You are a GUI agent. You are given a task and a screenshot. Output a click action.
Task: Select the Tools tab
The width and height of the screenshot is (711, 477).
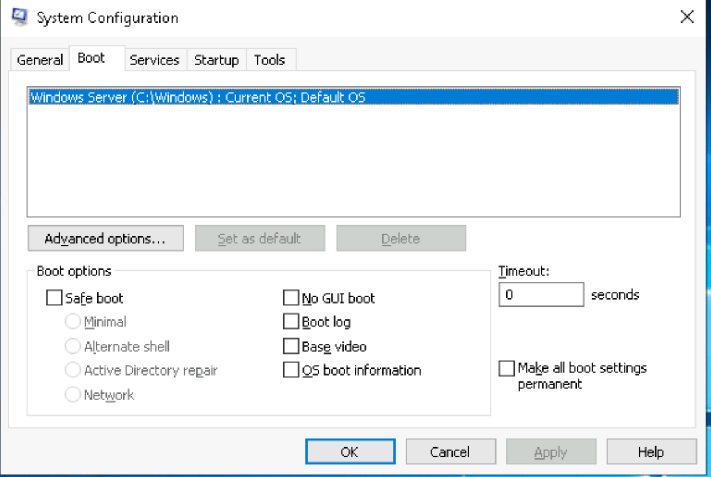[269, 60]
